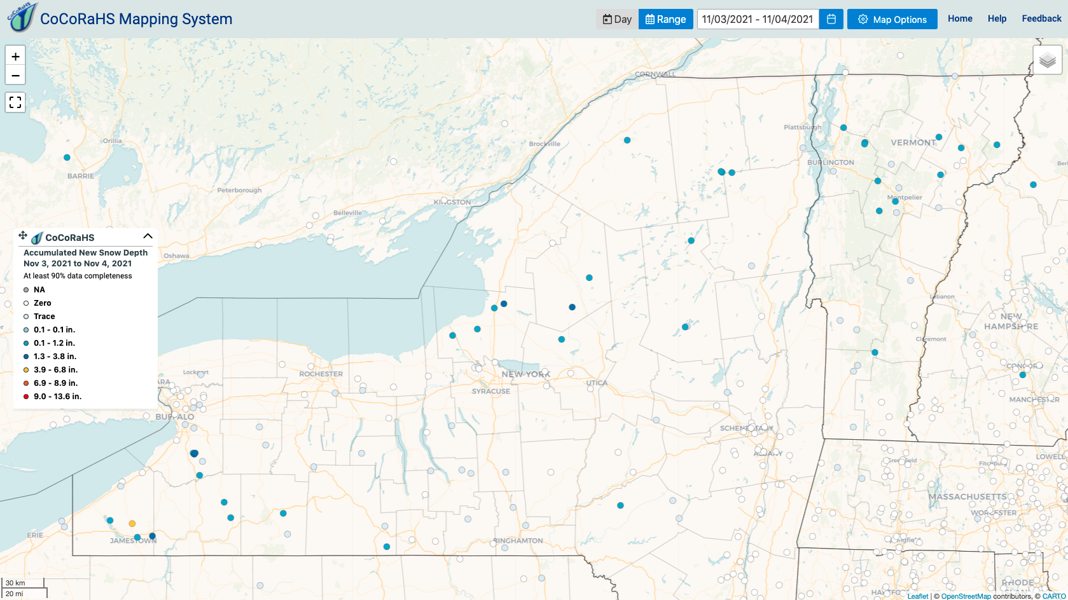This screenshot has width=1068, height=600.
Task: Click the red 9.0 - 13.6 in. legend swatch
Action: [x=26, y=397]
